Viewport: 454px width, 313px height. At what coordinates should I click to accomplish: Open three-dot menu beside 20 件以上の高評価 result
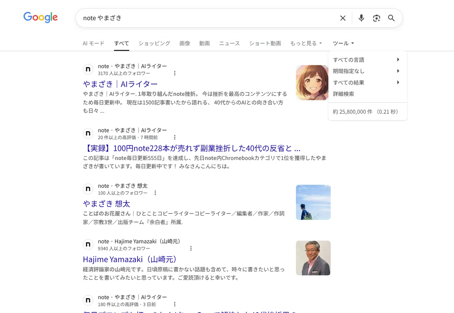click(x=174, y=138)
